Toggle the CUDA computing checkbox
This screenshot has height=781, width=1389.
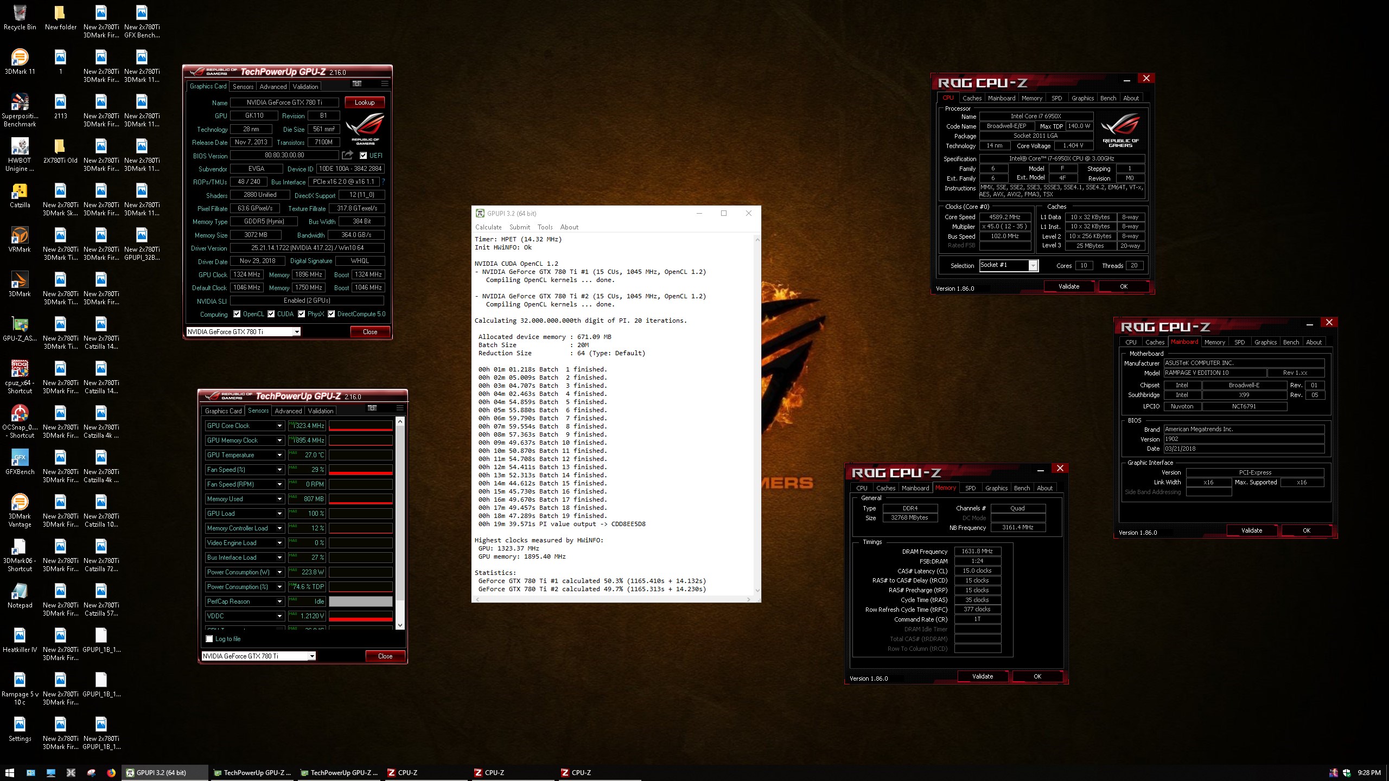click(271, 313)
